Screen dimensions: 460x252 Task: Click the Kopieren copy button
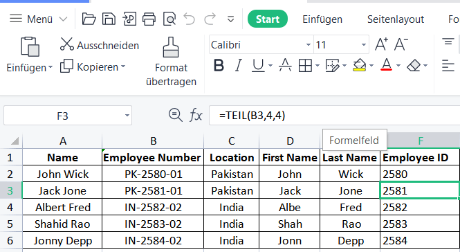pos(89,66)
